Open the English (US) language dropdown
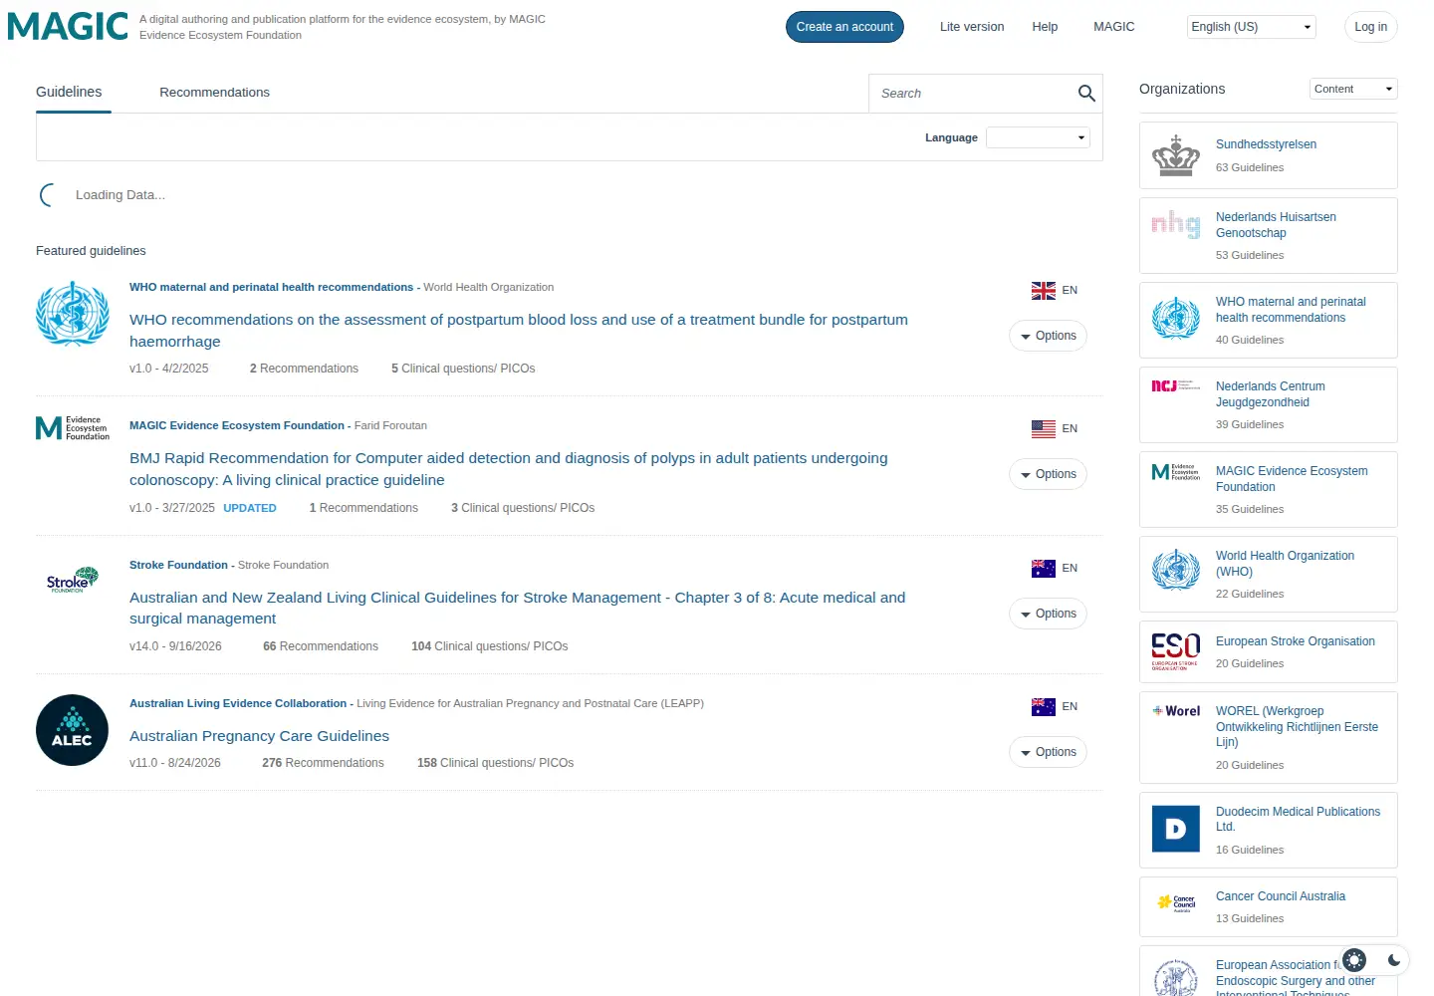Viewport: 1434px width, 996px height. [1251, 27]
